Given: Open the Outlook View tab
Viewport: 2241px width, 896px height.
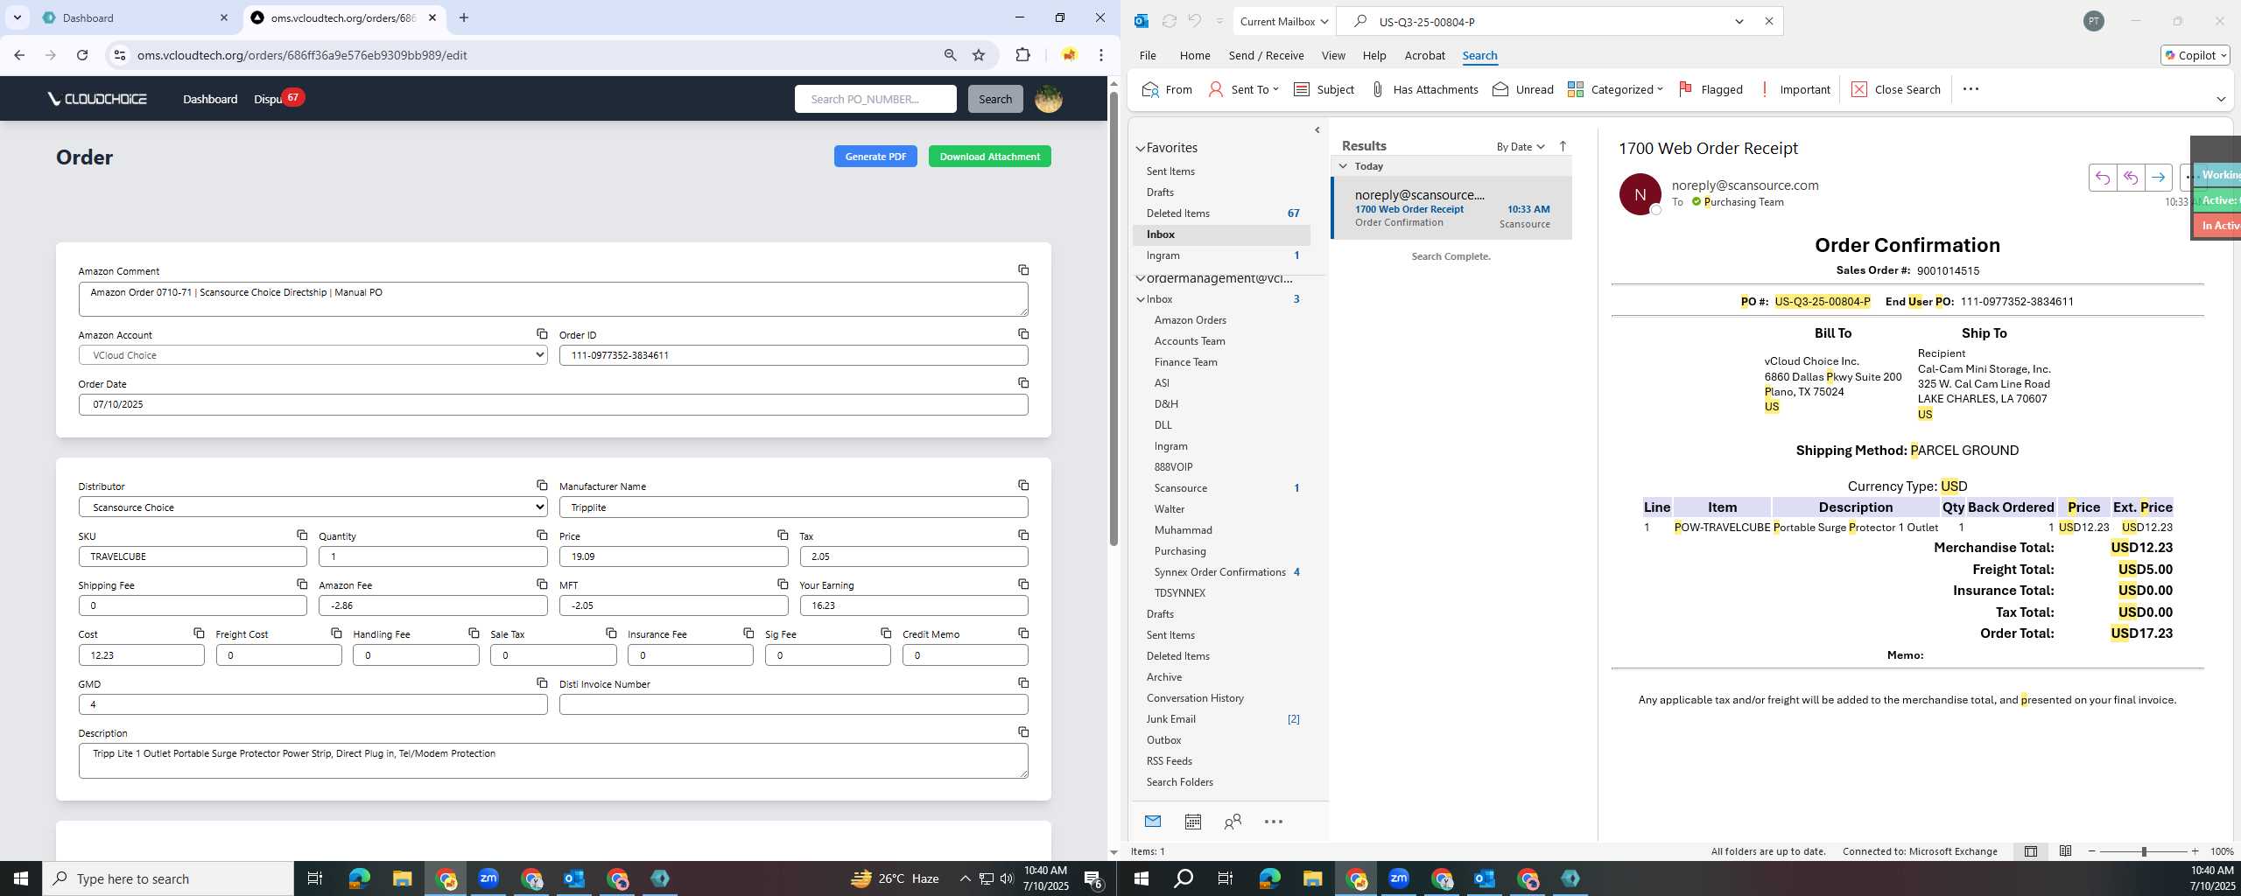Looking at the screenshot, I should pos(1333,55).
